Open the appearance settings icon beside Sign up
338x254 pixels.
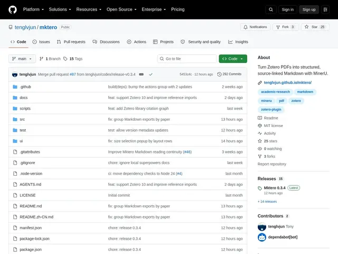click(325, 10)
